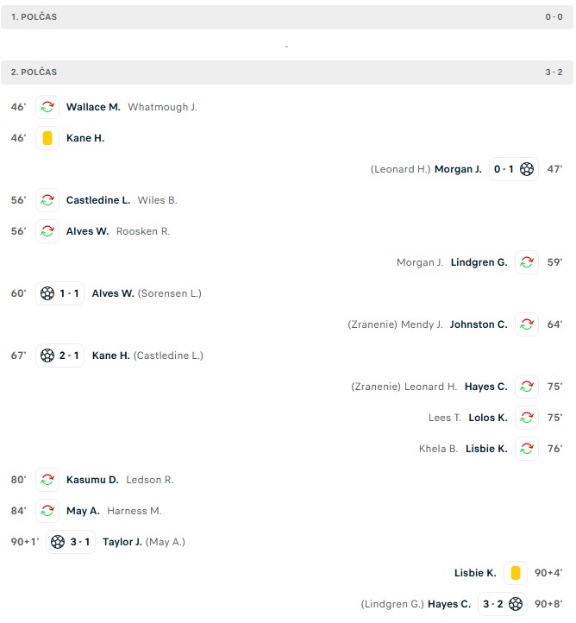Click the 3-1 goal ball icon
576x623 pixels.
[58, 542]
